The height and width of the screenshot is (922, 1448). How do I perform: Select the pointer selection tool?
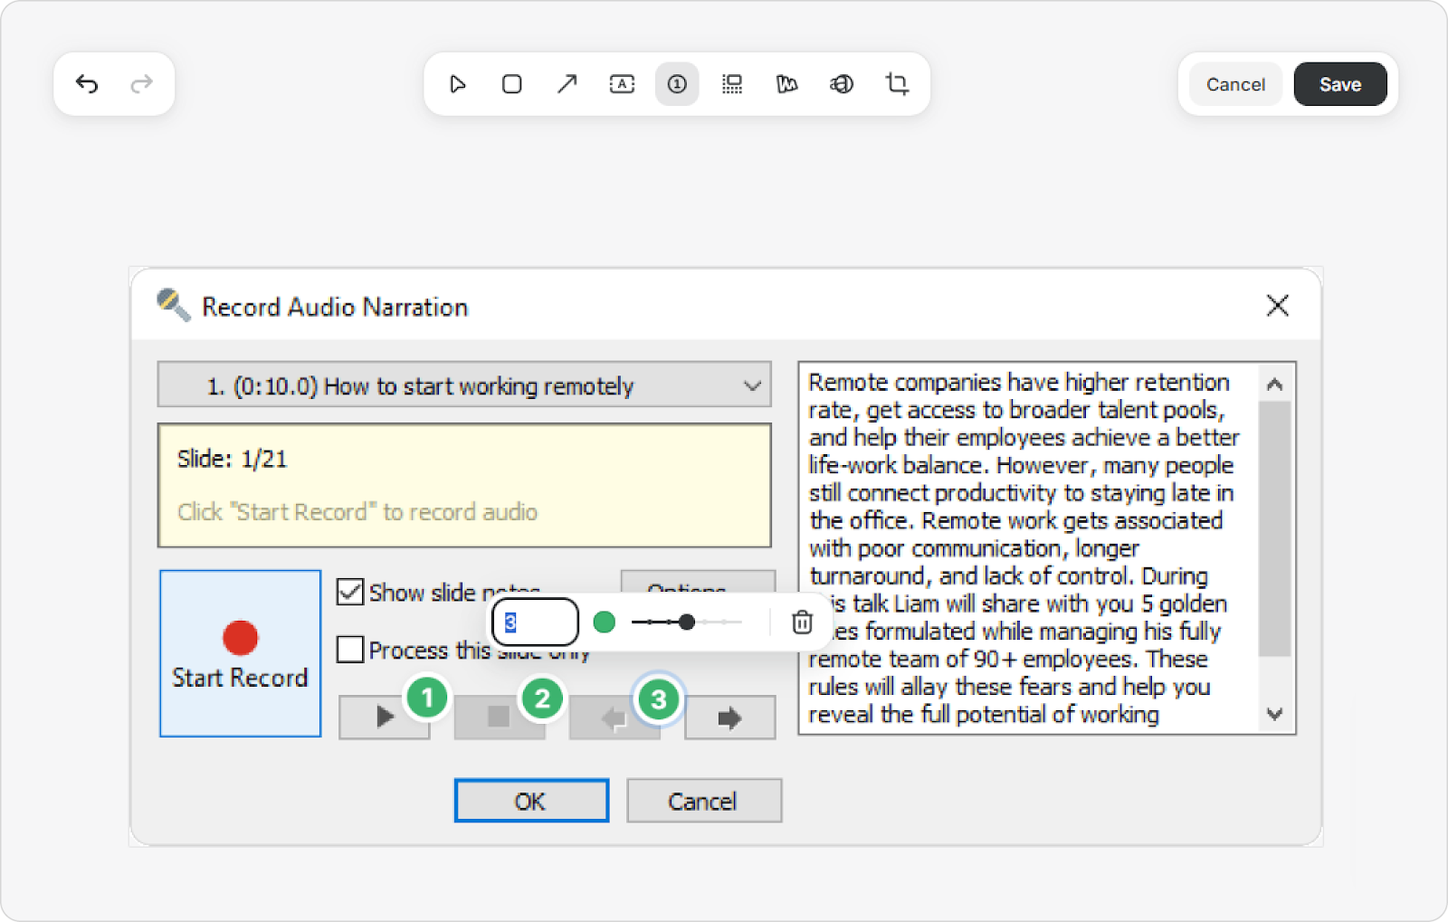coord(457,84)
